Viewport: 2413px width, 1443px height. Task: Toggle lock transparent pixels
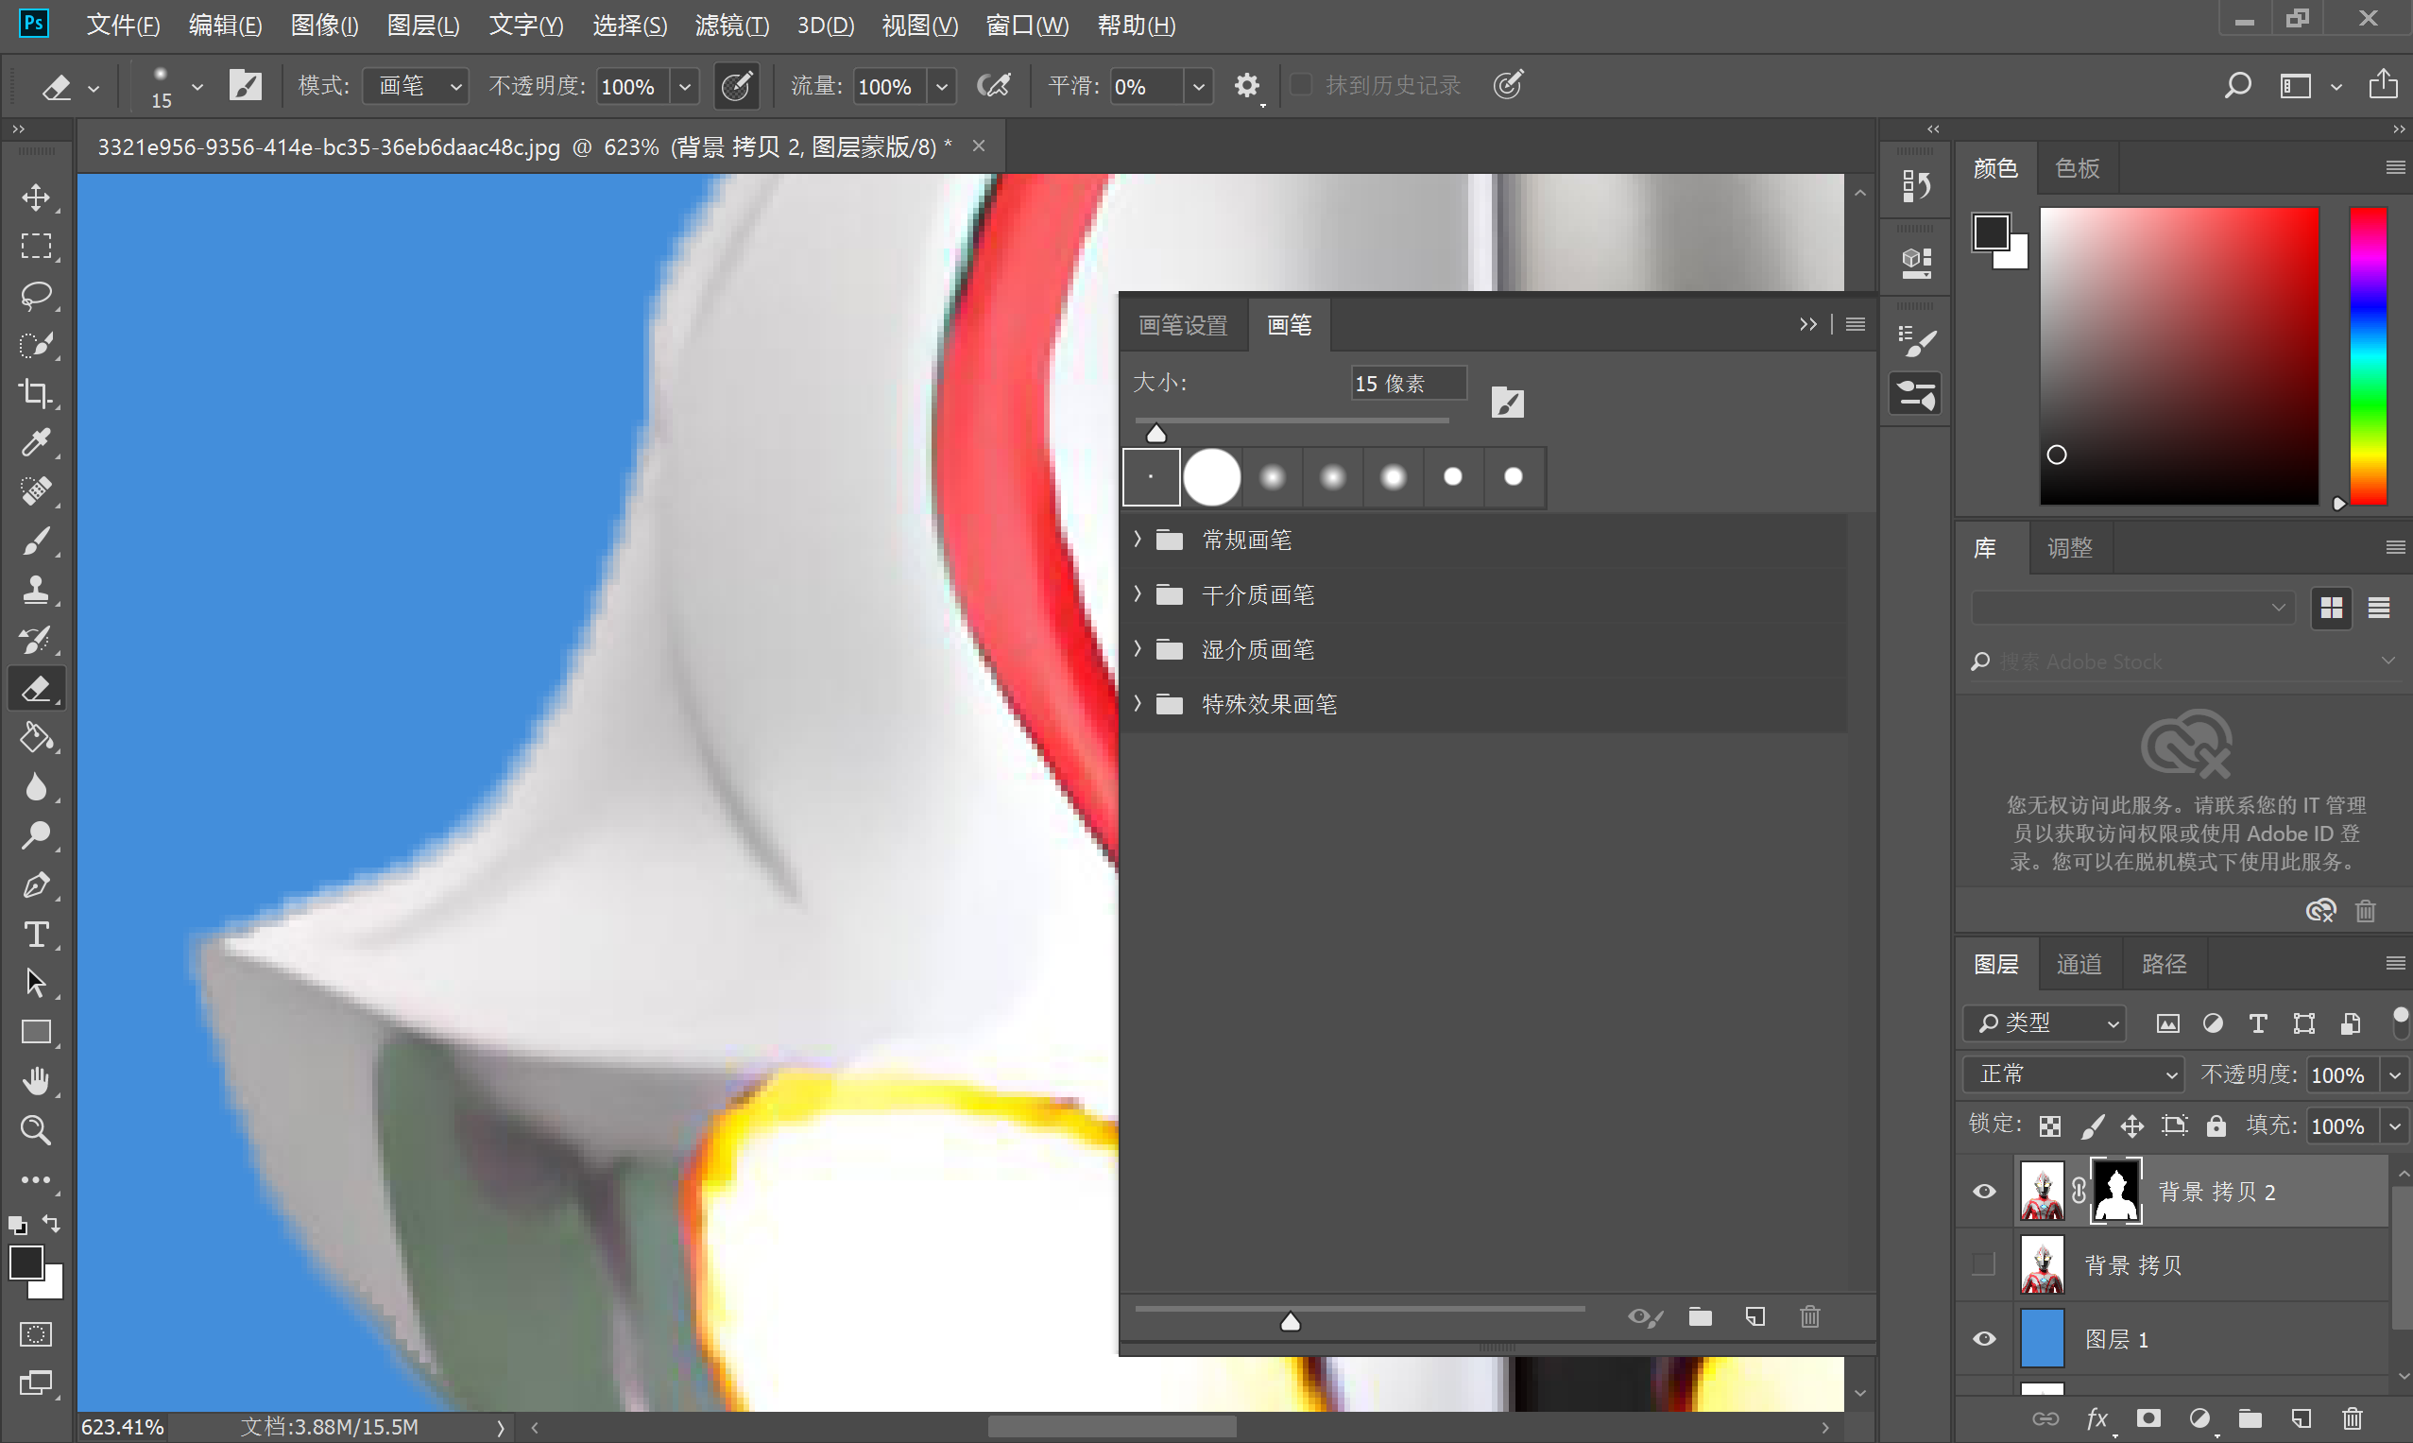pyautogui.click(x=2050, y=1126)
